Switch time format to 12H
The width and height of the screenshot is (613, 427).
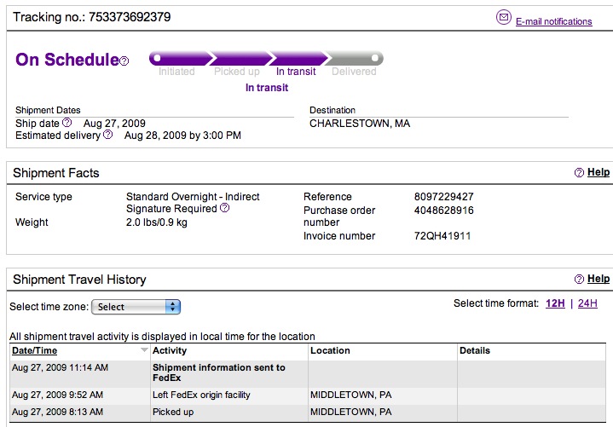(x=555, y=303)
